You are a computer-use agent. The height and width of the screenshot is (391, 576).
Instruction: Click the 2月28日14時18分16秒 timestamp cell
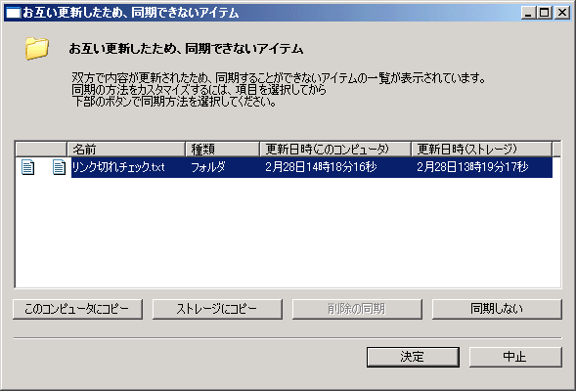point(321,167)
